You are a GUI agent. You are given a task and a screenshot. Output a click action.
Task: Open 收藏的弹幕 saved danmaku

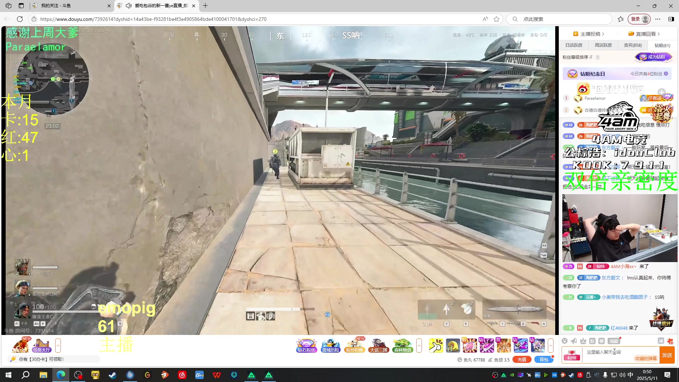646,358
